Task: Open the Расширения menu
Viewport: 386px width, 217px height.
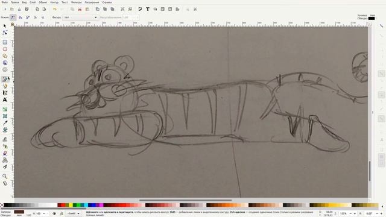Action: [x=92, y=2]
